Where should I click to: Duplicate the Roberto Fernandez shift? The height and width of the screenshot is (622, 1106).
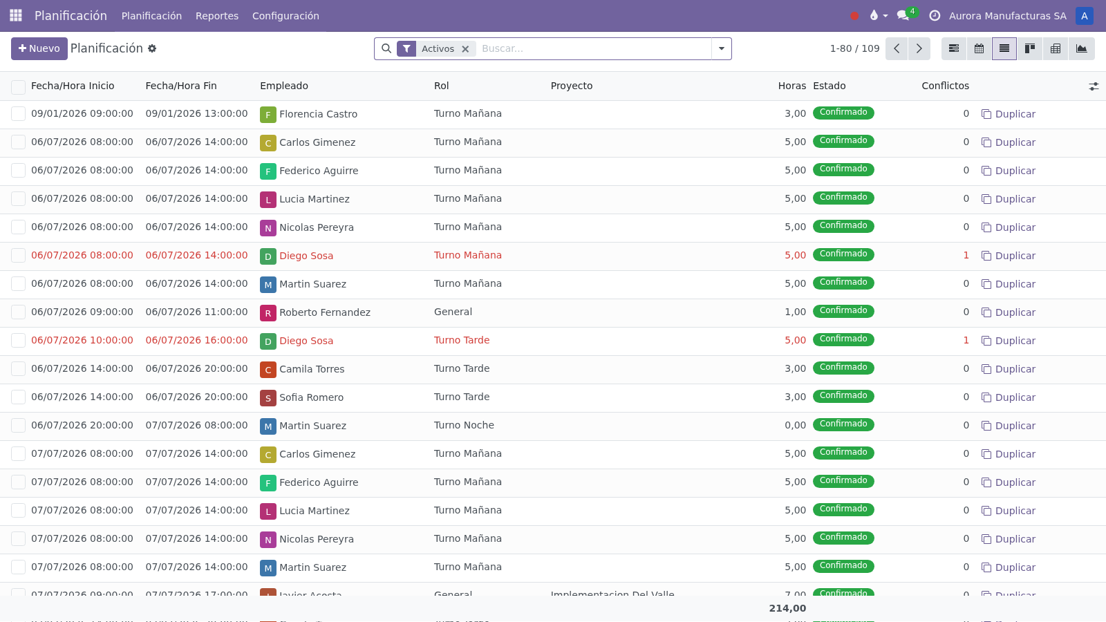tap(1009, 312)
